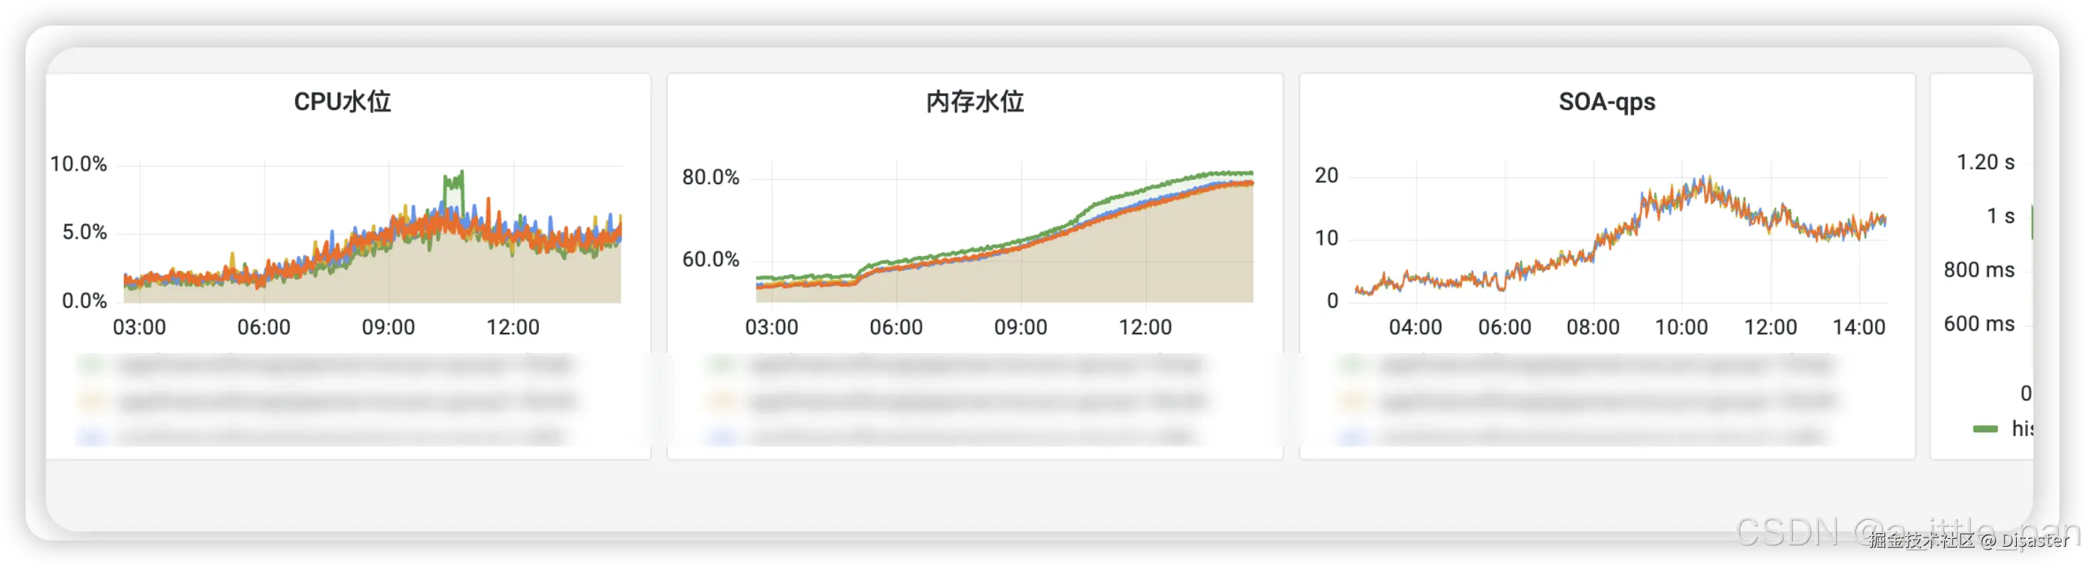Click the '03:00' time label under 内存水位
The image size is (2085, 566).
tap(772, 327)
